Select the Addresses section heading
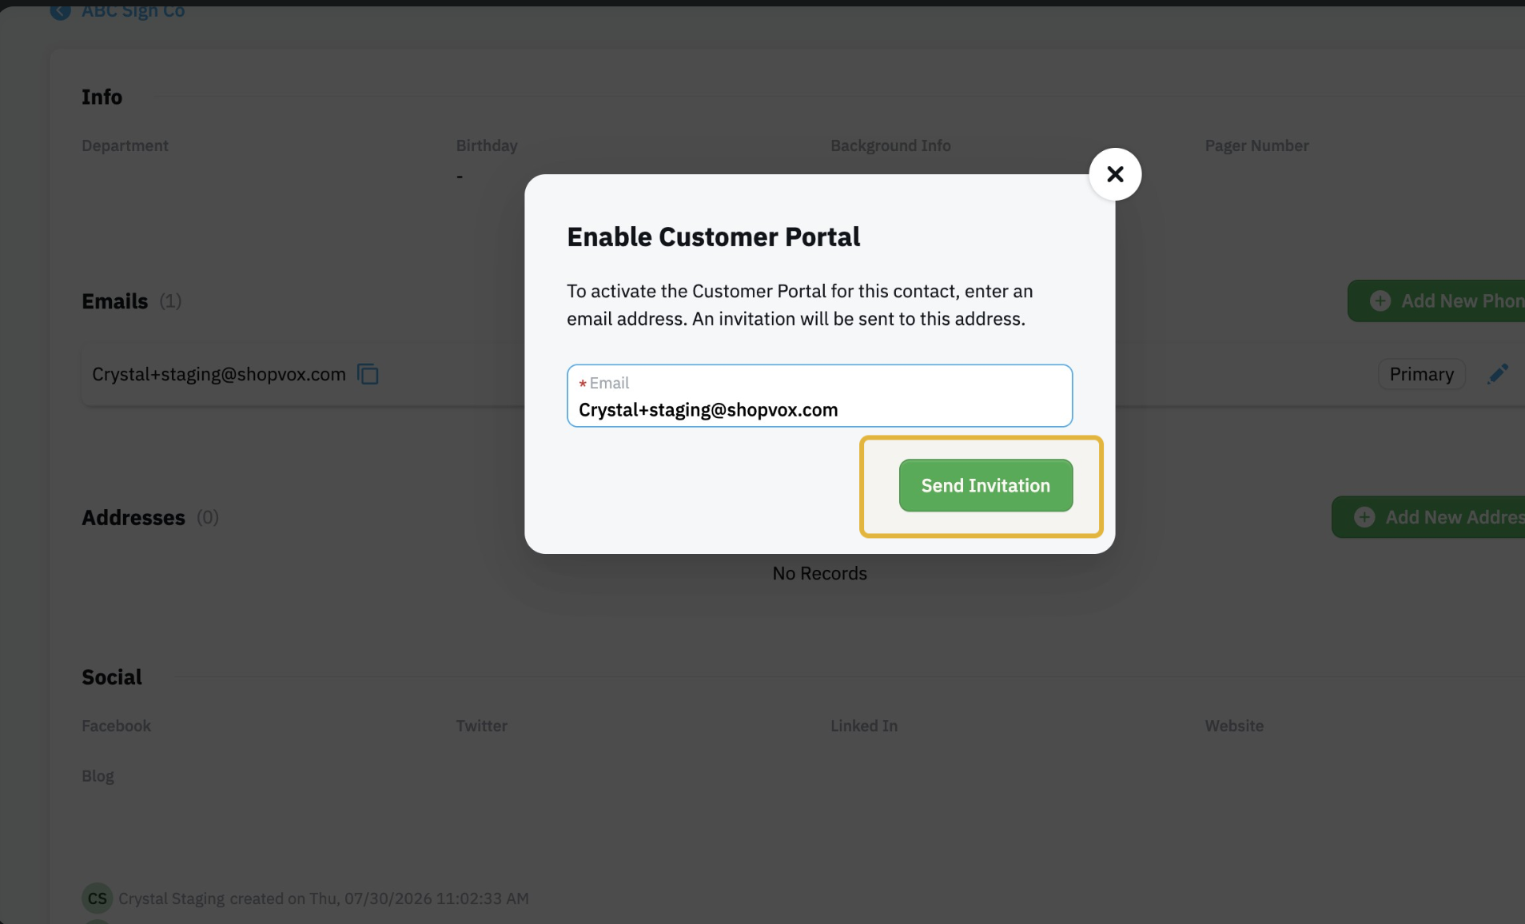 click(x=133, y=518)
